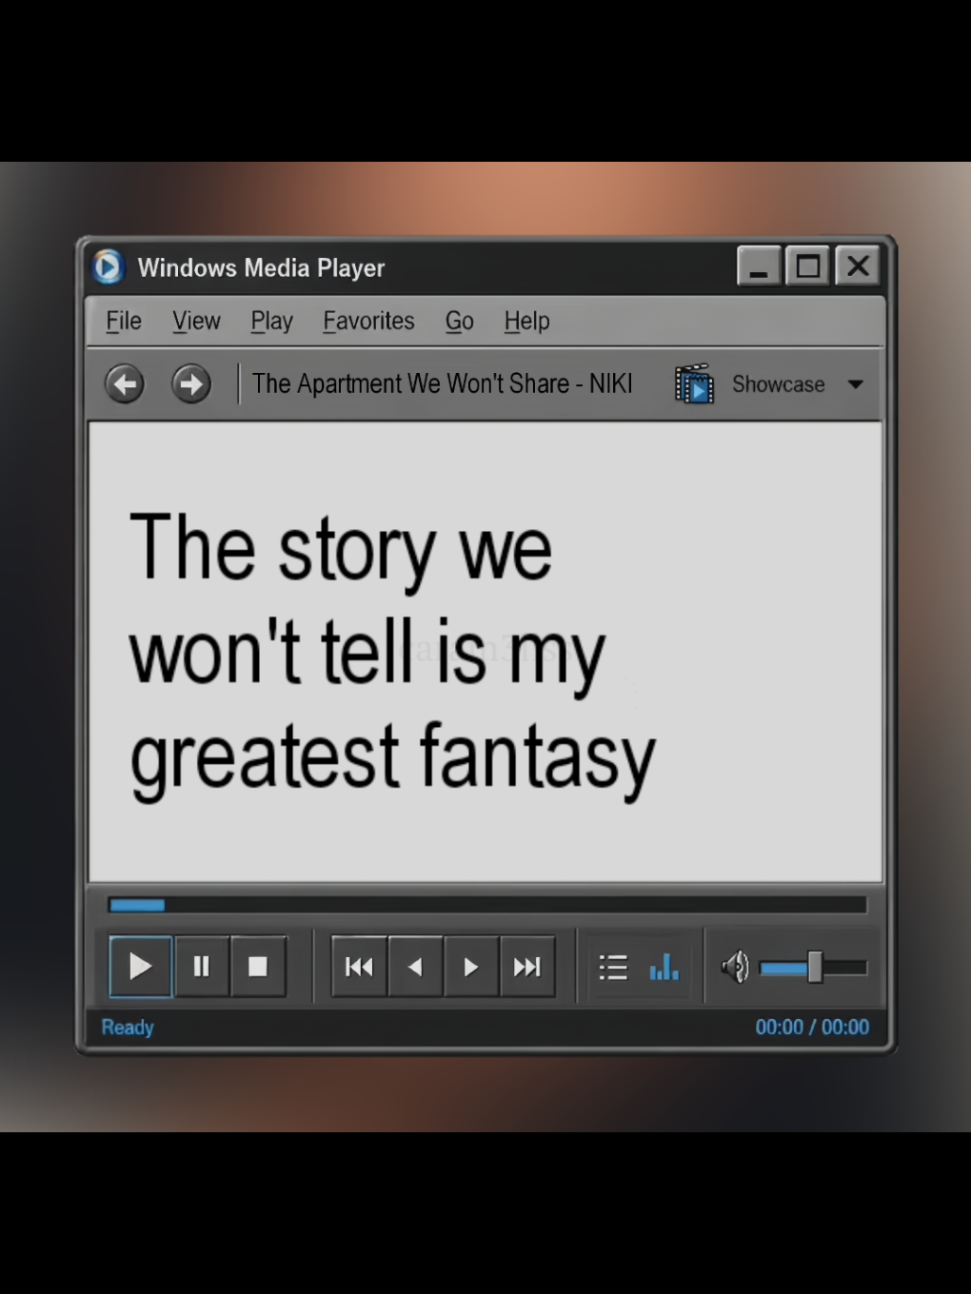Toggle the playlist list view icon
Screen dimensions: 971x1294
[613, 968]
